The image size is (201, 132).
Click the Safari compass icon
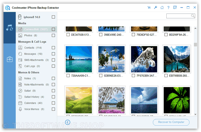point(20,91)
